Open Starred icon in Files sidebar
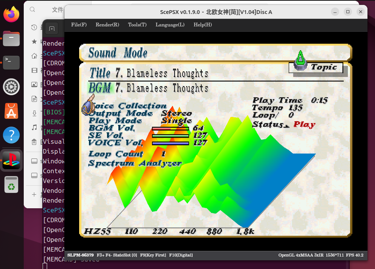 (34, 42)
